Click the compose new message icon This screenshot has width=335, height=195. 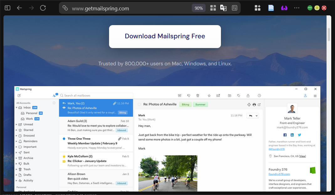point(19,95)
